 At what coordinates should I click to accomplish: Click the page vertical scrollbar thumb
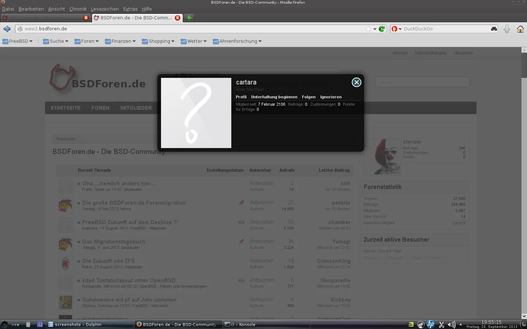pyautogui.click(x=524, y=65)
